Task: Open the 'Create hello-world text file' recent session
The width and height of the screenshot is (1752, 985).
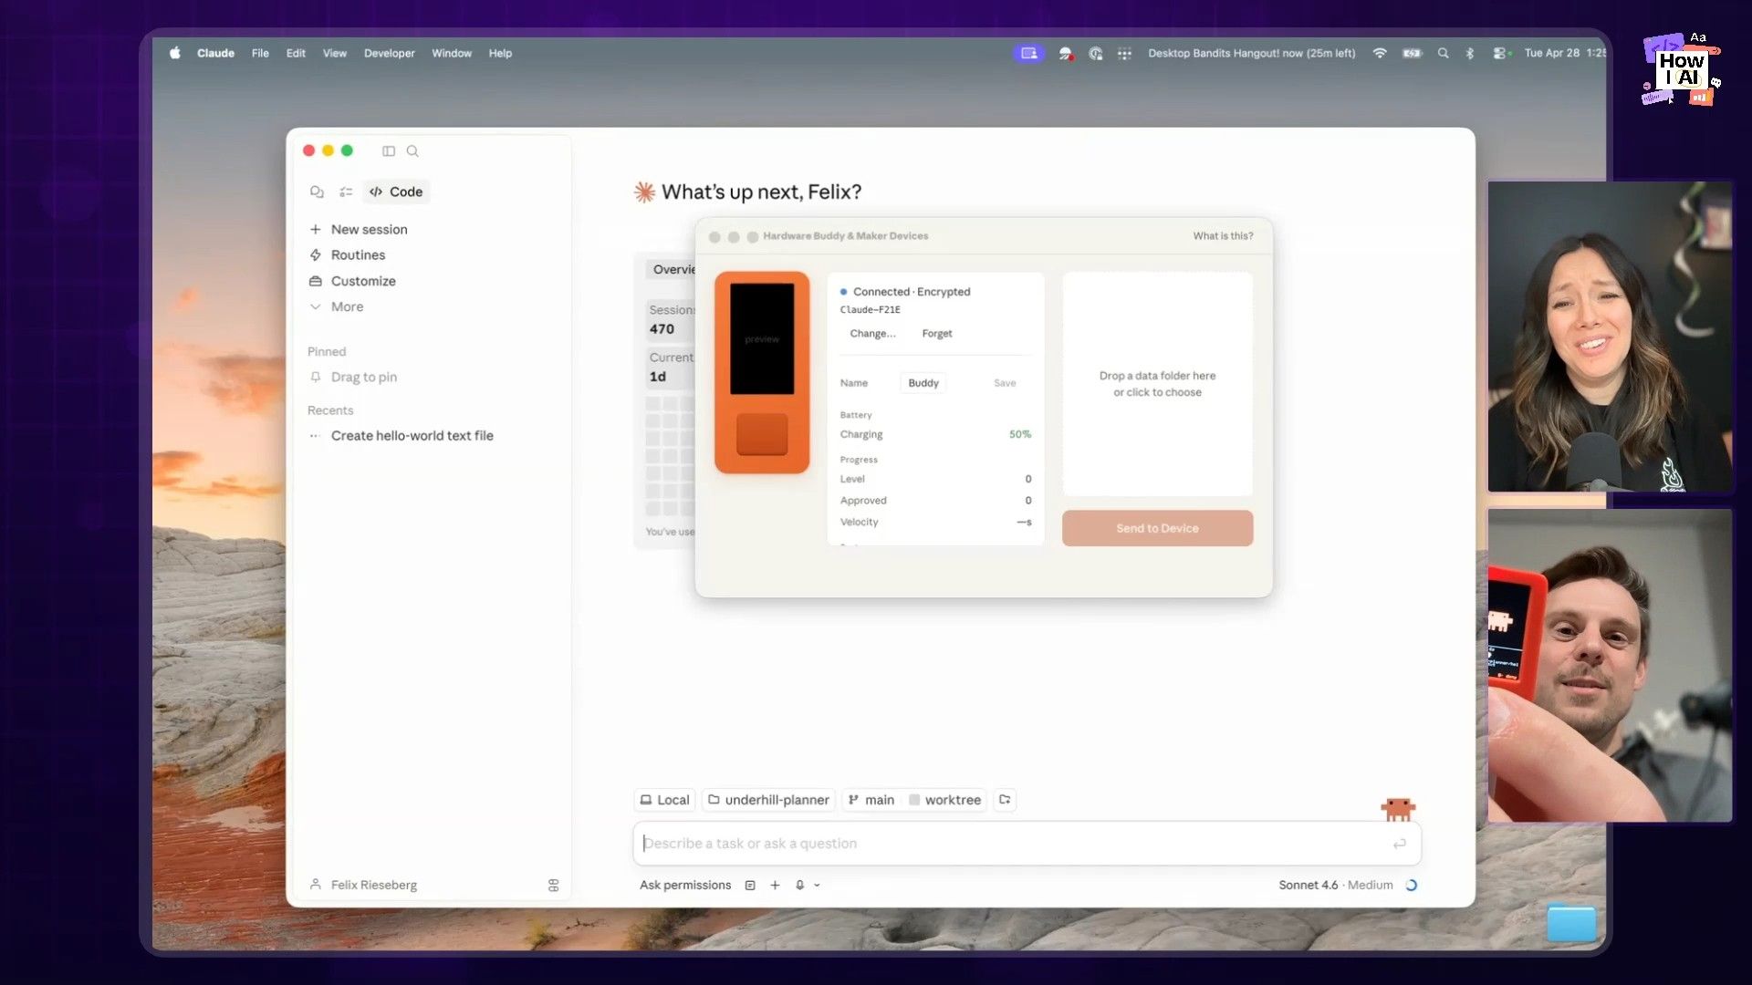Action: (412, 436)
